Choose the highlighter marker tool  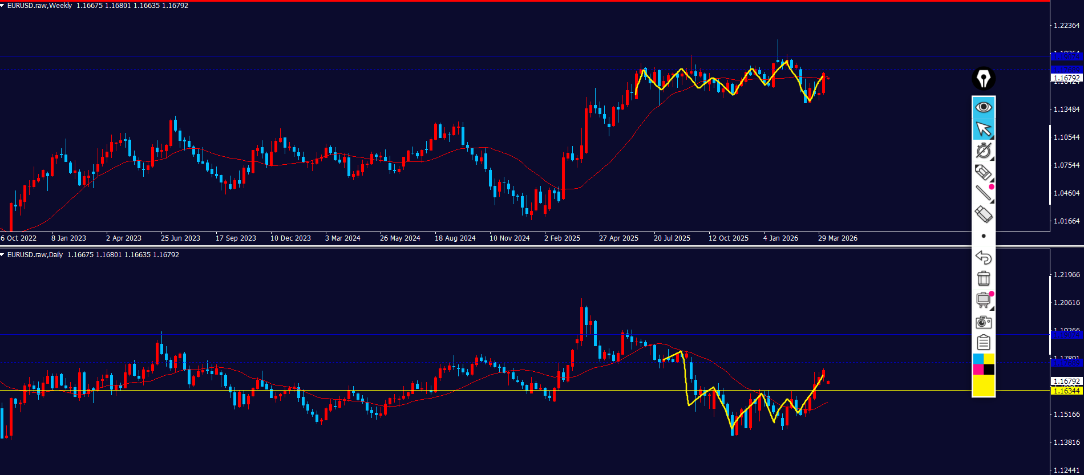(983, 172)
